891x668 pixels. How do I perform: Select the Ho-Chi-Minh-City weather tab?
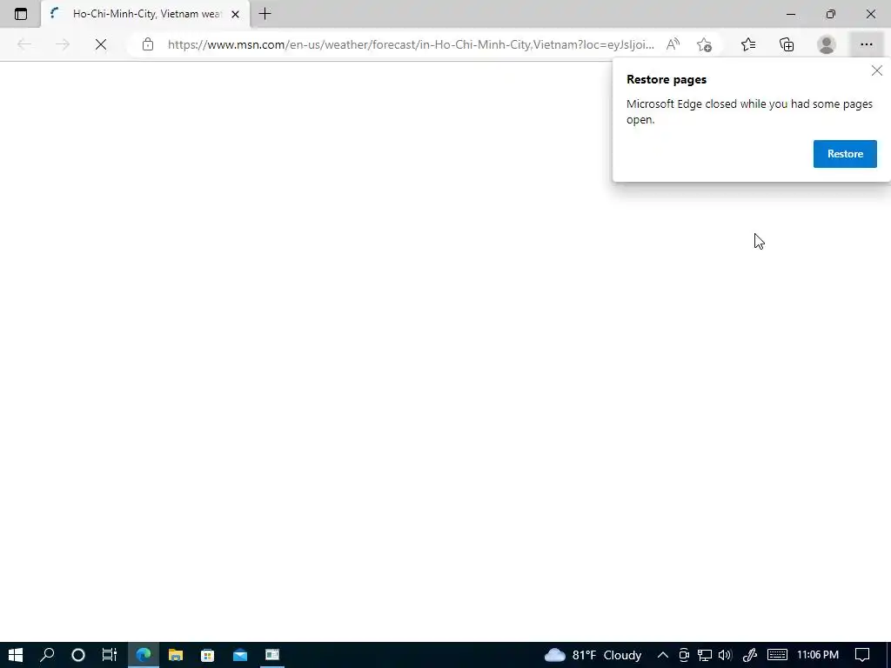coord(145,14)
